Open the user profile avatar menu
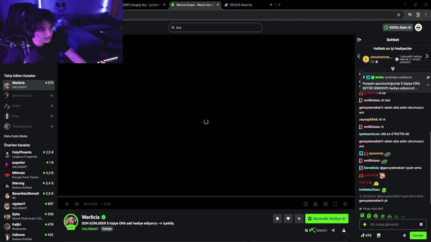The height and width of the screenshot is (242, 431). [x=418, y=28]
